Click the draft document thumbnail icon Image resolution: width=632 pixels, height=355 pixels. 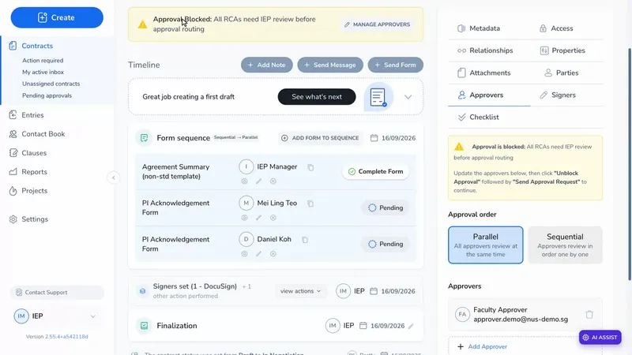(x=378, y=97)
